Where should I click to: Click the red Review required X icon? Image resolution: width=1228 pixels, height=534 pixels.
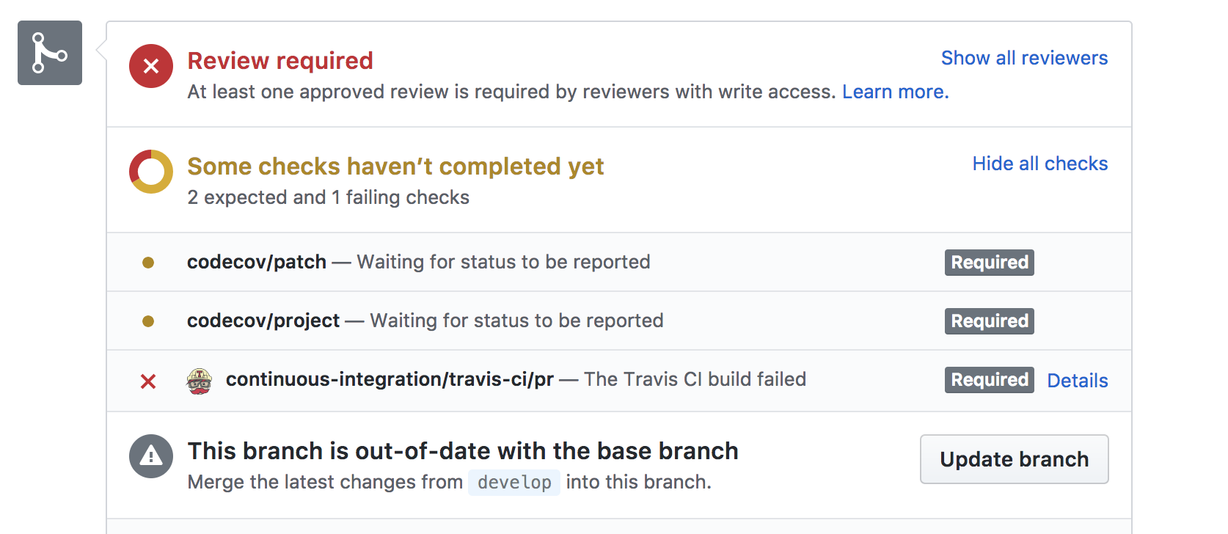tap(151, 66)
